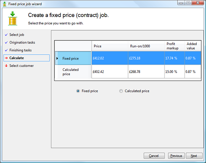Viewport: 206px width, 163px height.
Task: Select the Calculated price table row header
Action: click(x=73, y=72)
